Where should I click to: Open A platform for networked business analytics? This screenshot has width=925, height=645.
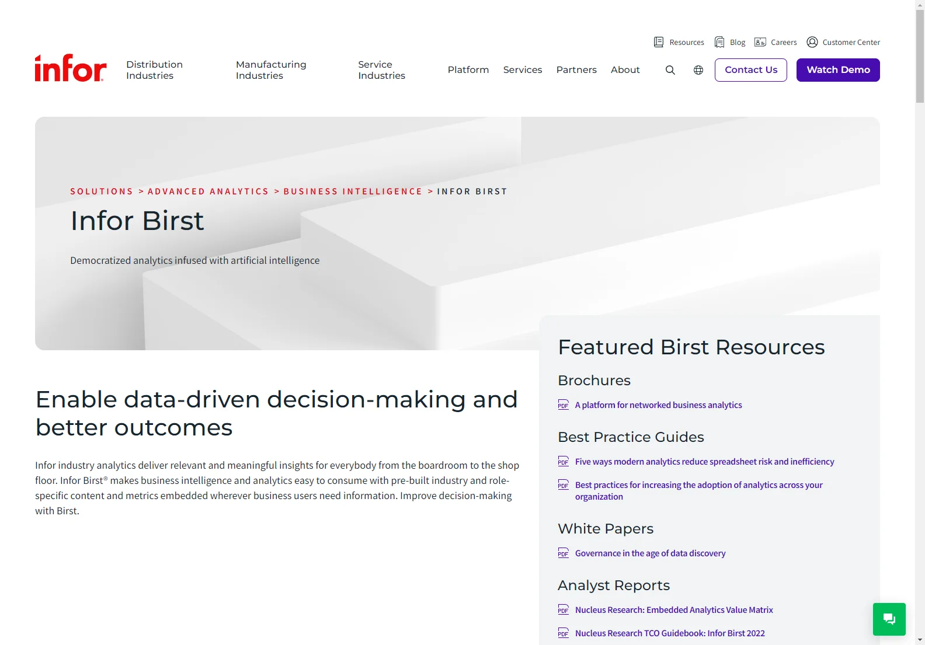659,405
